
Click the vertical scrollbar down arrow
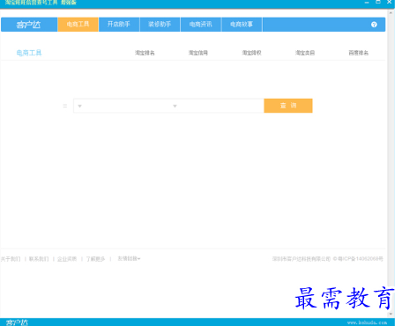click(391, 314)
